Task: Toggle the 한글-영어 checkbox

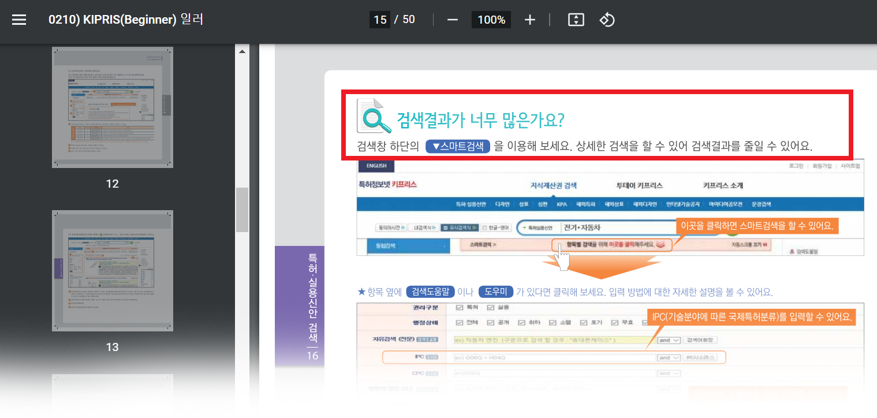Action: [484, 227]
